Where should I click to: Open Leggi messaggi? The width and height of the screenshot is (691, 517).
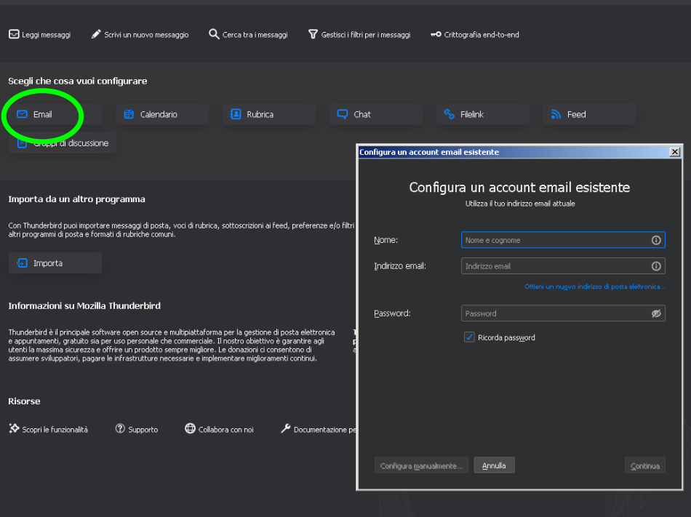tap(40, 34)
